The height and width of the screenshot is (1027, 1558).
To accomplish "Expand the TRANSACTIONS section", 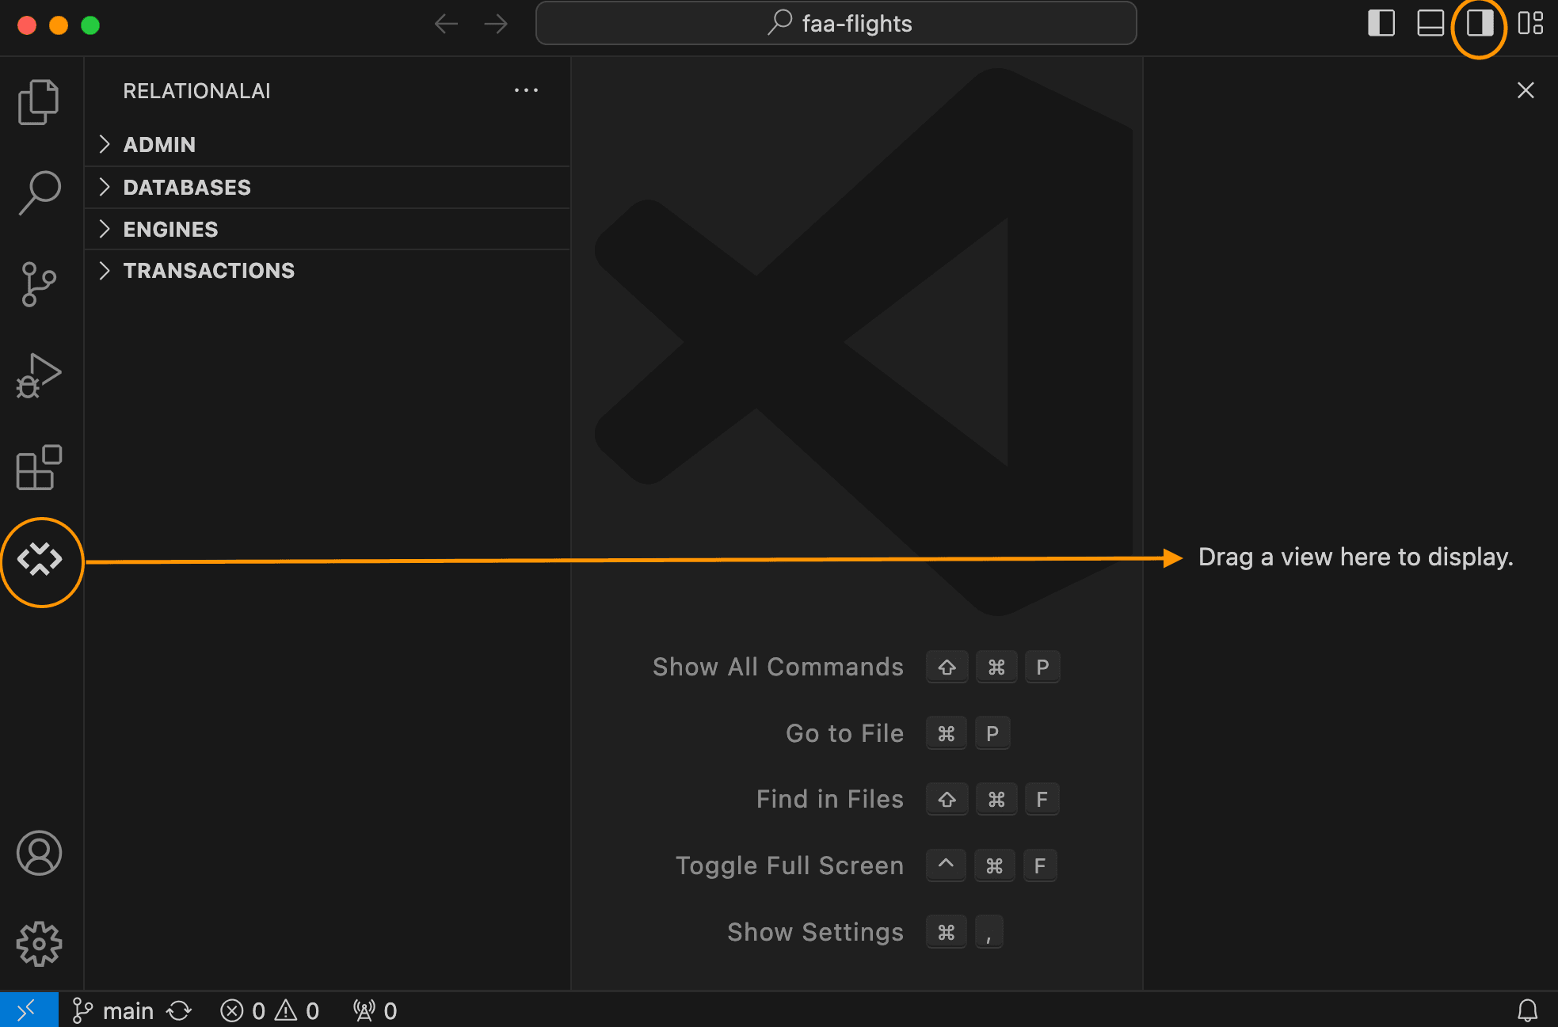I will point(327,270).
